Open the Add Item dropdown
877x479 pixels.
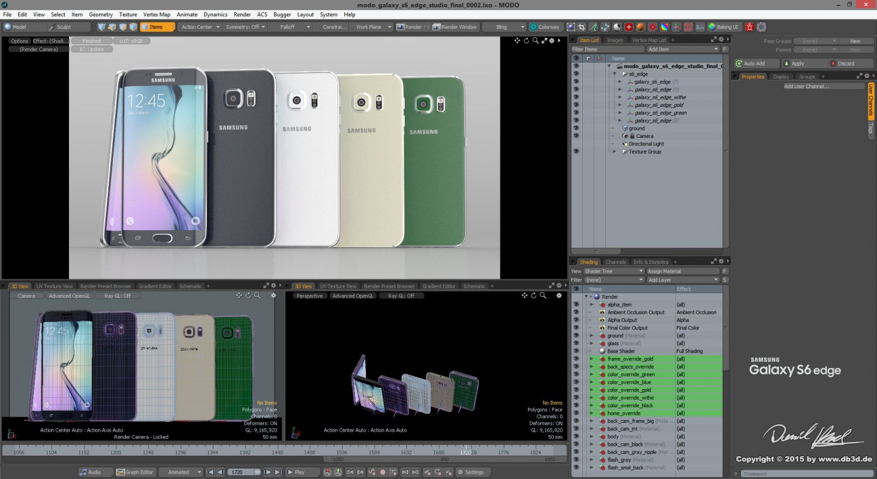[683, 49]
